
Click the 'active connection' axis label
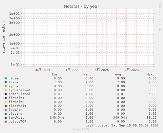pos(3,37)
